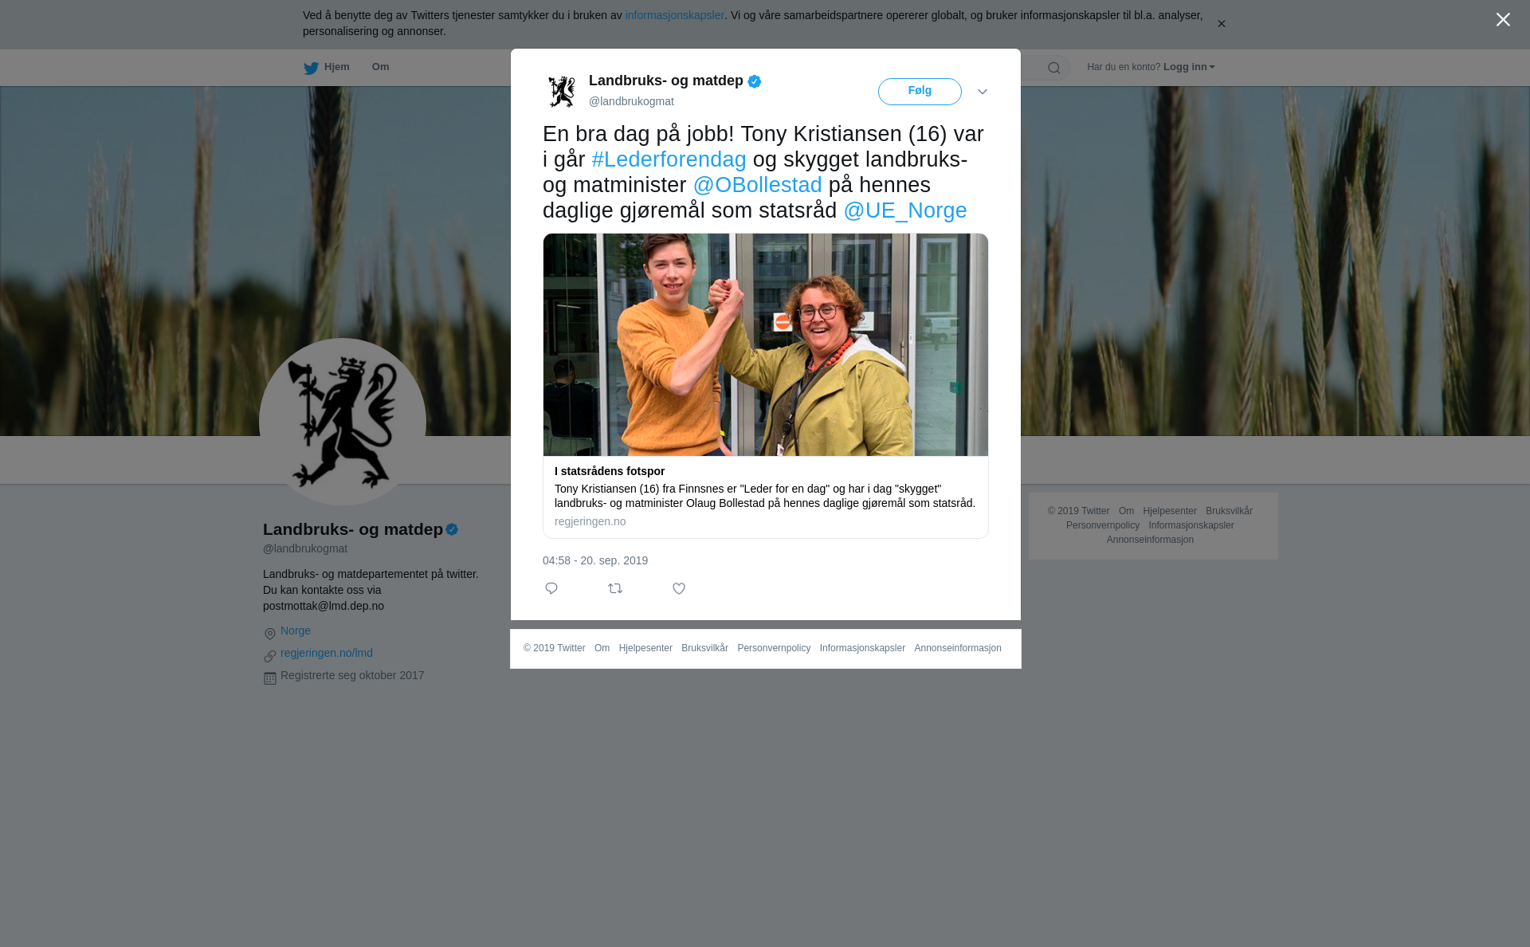1530x947 pixels.
Task: Open the informasjonskapsler link in banner
Action: pyautogui.click(x=674, y=15)
